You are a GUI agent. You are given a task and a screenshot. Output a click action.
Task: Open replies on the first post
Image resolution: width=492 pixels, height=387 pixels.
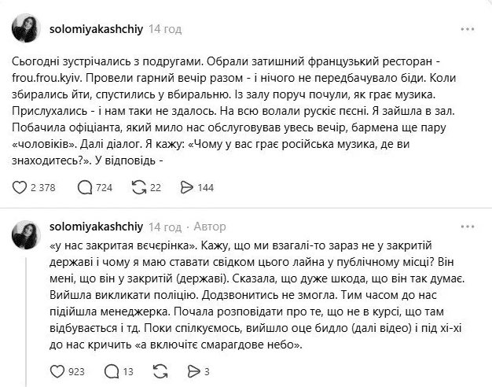pos(85,187)
